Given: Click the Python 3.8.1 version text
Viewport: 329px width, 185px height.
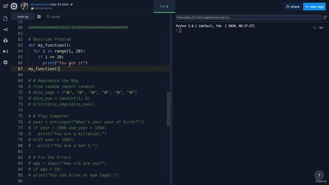Looking at the screenshot, I should [215, 26].
